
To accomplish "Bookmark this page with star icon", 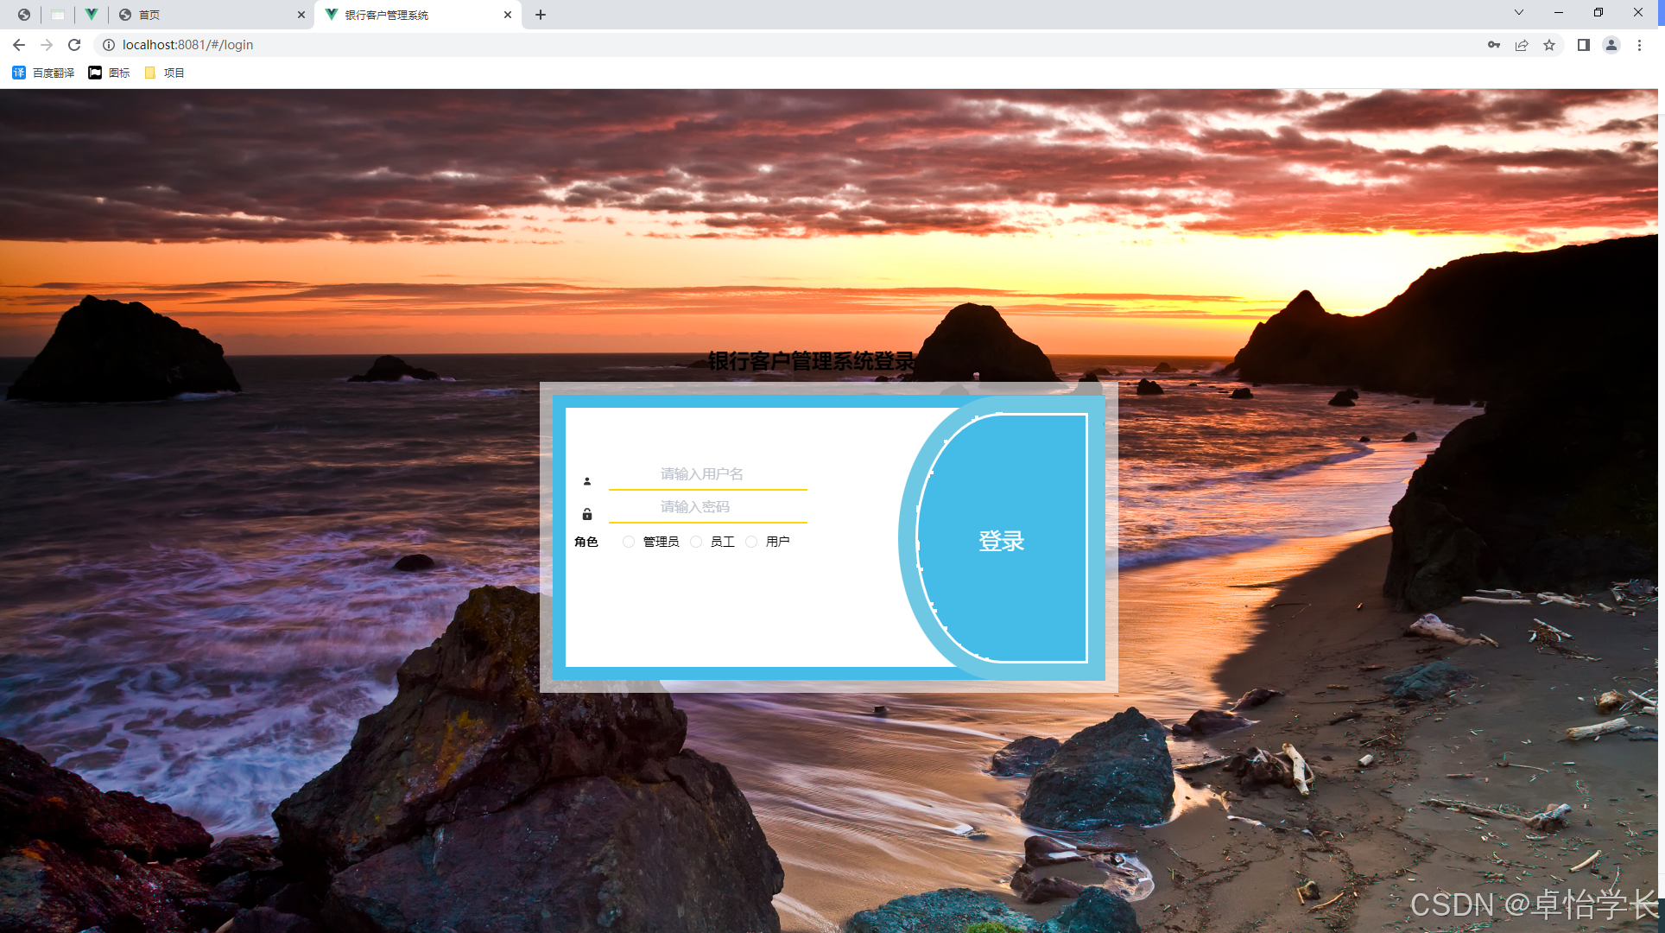I will (1549, 45).
